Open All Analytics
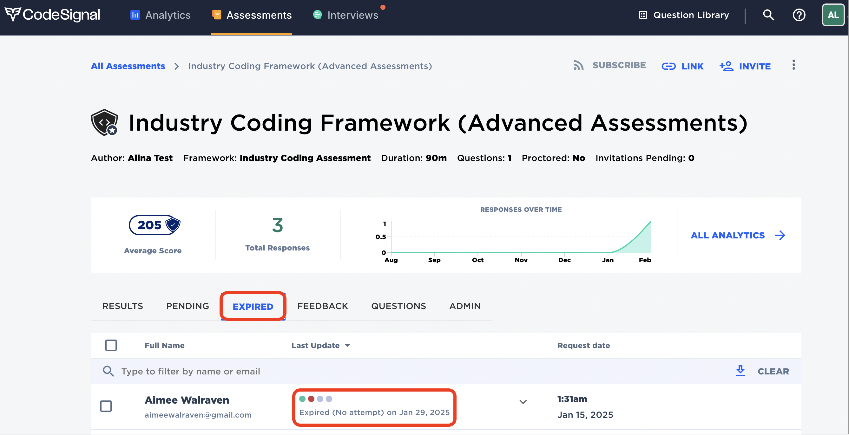Screen dimensions: 849x435 [x=738, y=236]
